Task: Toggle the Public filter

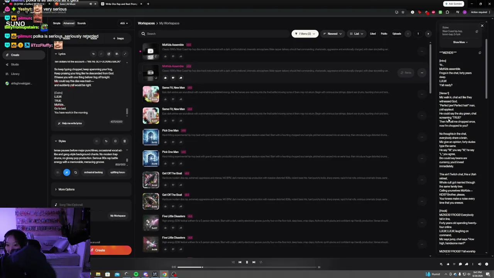Action: [x=384, y=34]
